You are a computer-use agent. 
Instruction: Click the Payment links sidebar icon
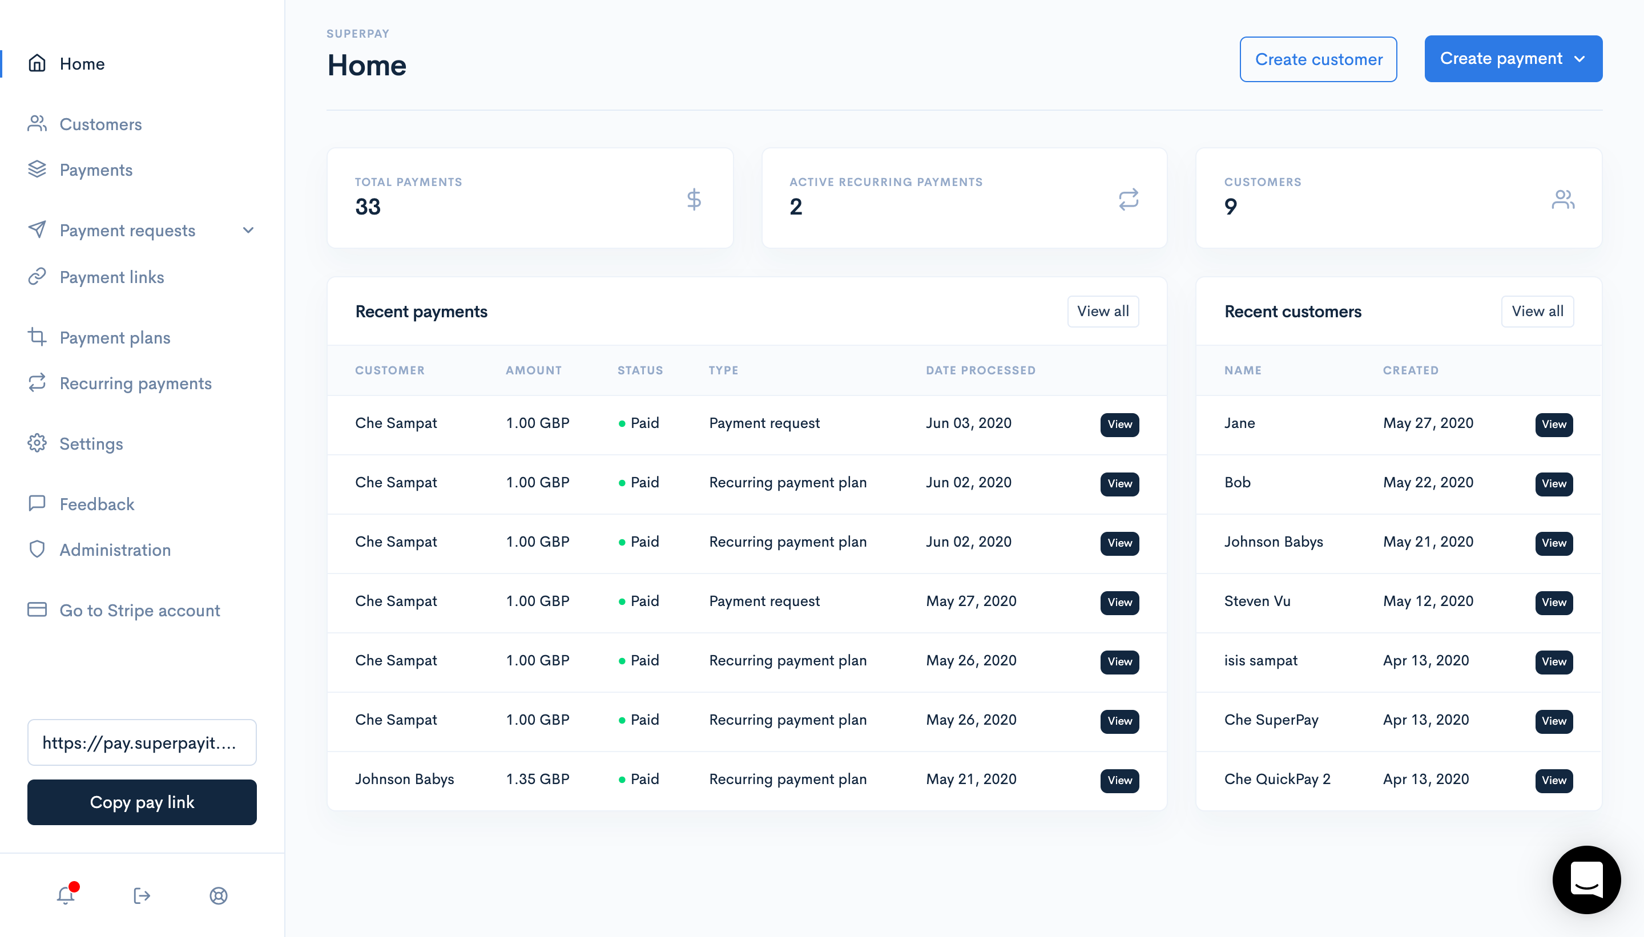[37, 276]
